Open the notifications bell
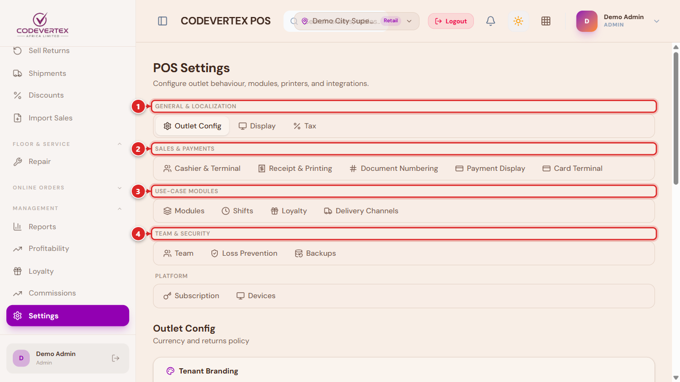 tap(491, 21)
